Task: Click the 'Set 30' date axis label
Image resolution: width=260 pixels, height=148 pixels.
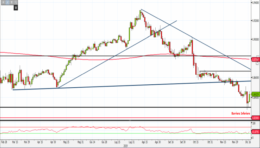Action: pyautogui.click(x=183, y=142)
